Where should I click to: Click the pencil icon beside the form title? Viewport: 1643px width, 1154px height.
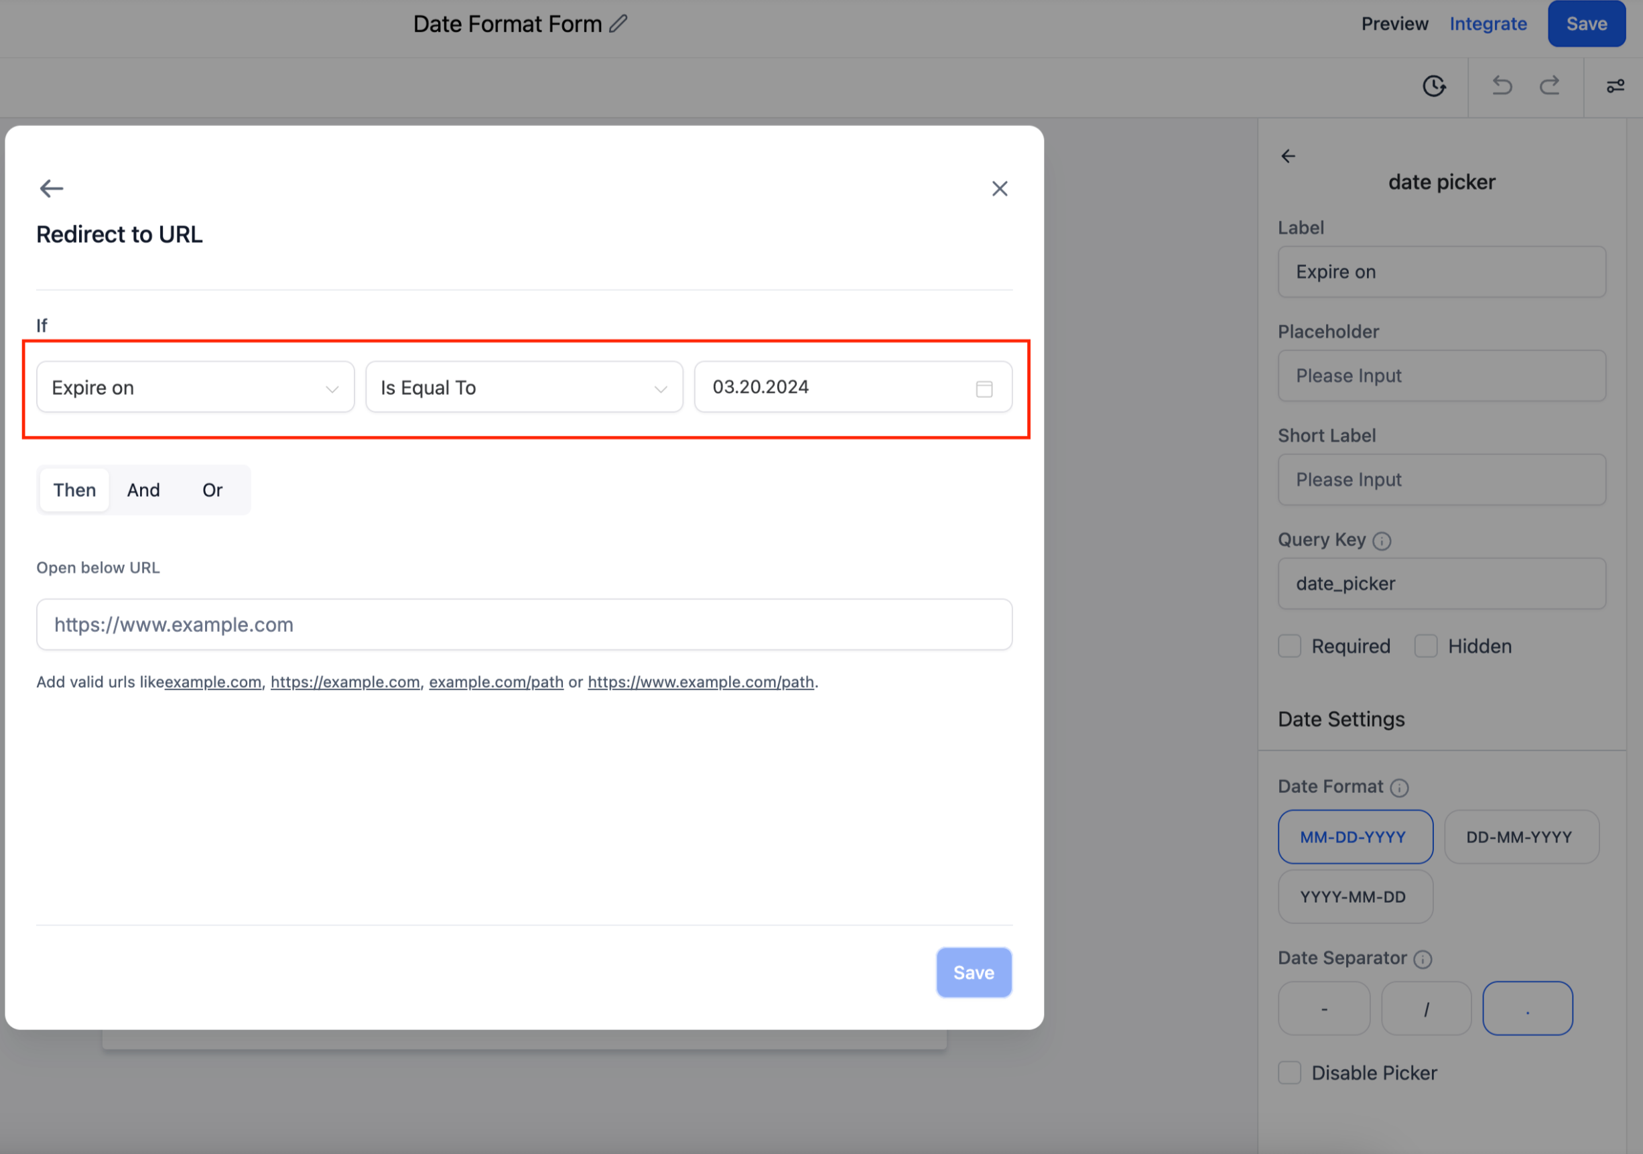pyautogui.click(x=618, y=23)
